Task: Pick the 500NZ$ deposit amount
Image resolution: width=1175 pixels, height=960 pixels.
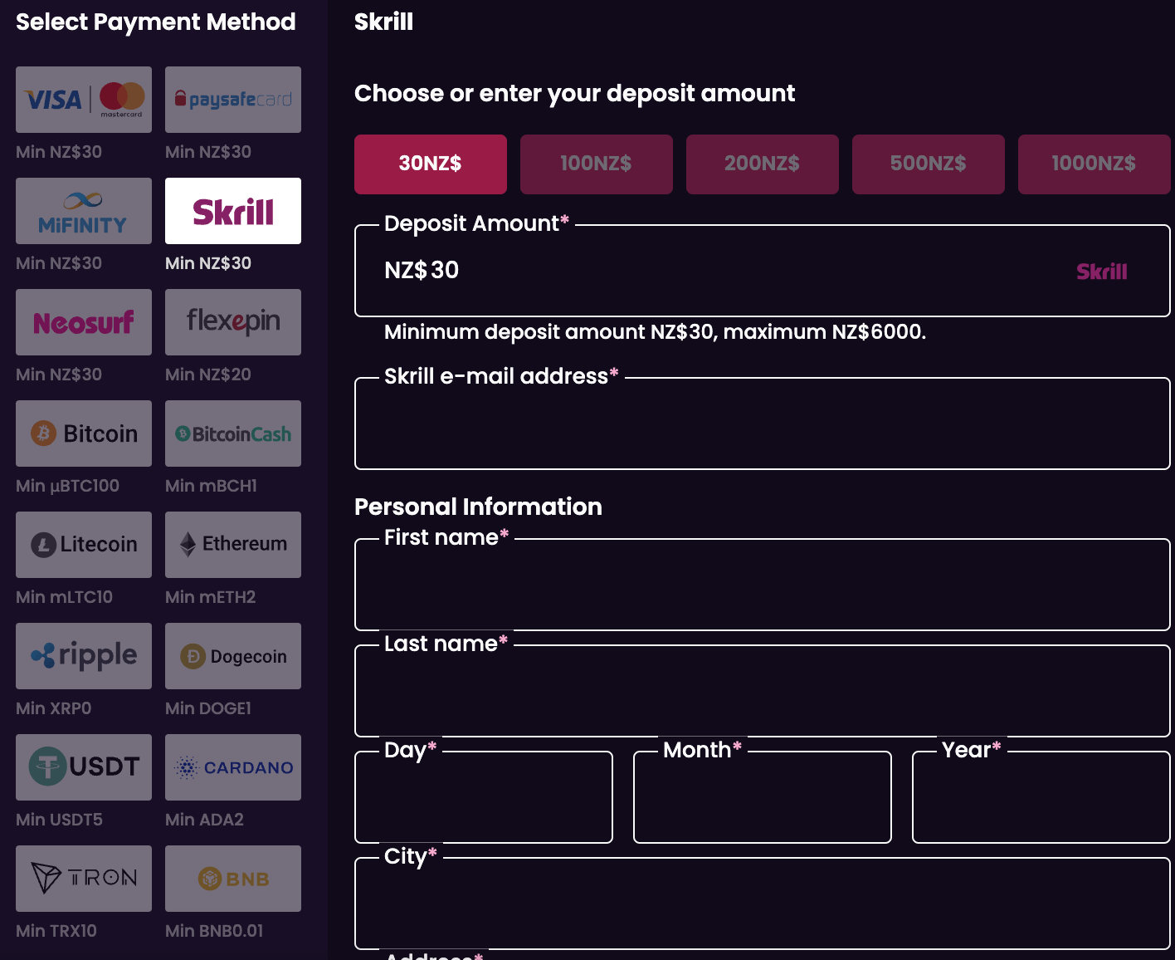Action: click(929, 164)
